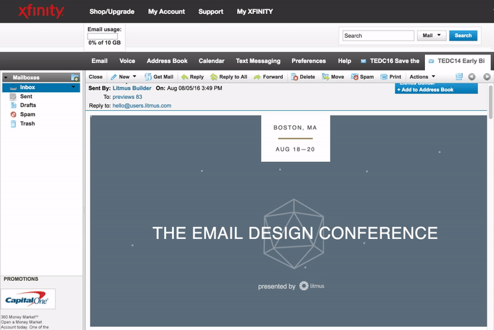Click the Trash bin icon
This screenshot has height=330, width=494.
coord(13,124)
